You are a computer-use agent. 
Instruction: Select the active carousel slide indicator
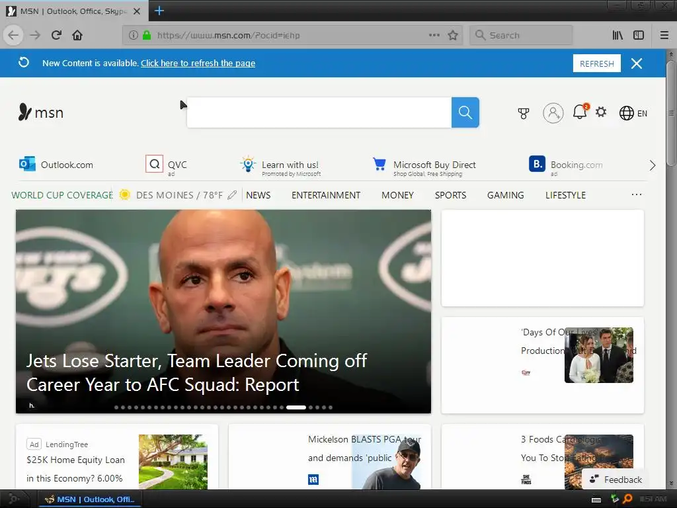tap(296, 407)
